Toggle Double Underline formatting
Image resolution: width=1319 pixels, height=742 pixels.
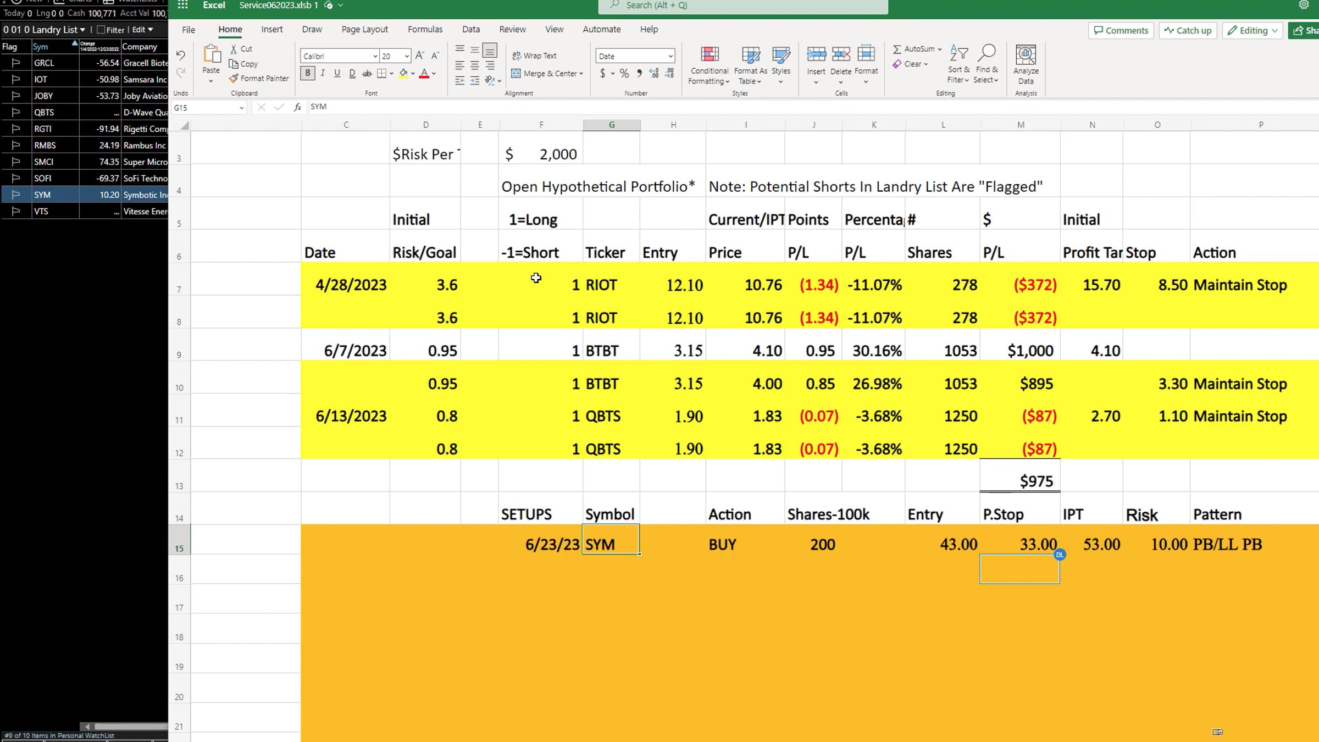click(x=352, y=73)
